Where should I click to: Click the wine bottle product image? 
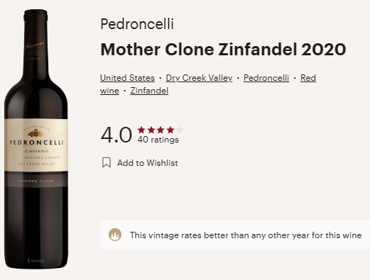coord(36,139)
